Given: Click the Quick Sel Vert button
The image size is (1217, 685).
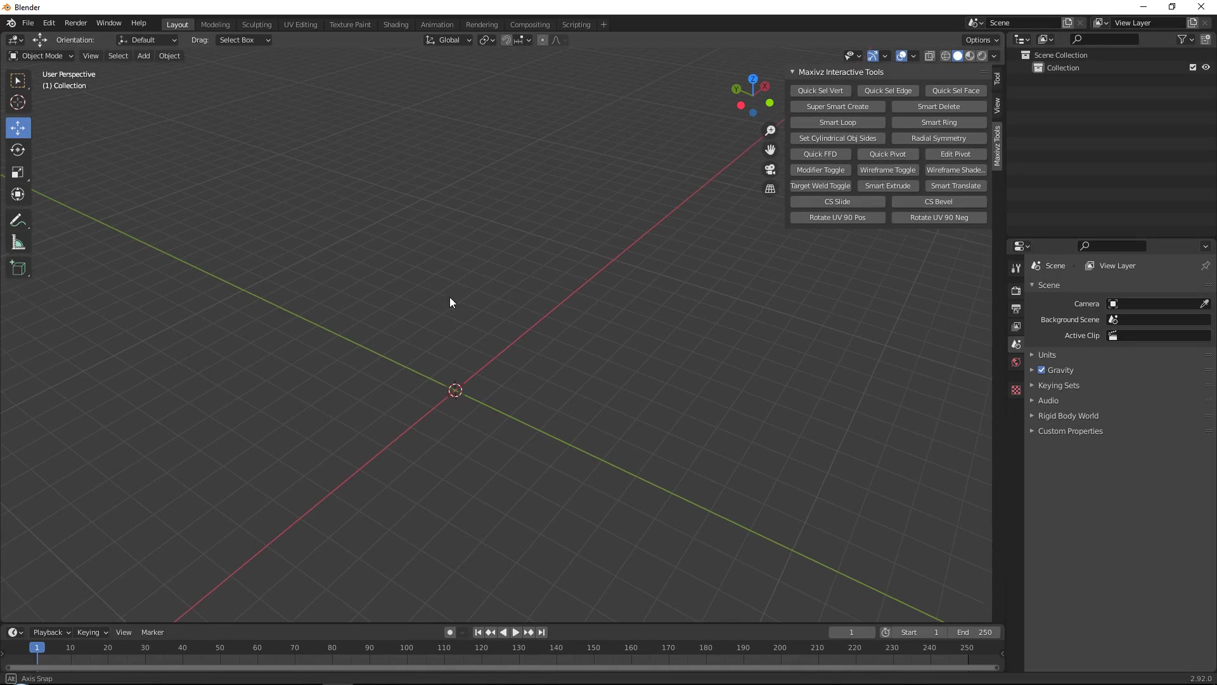Looking at the screenshot, I should (820, 91).
